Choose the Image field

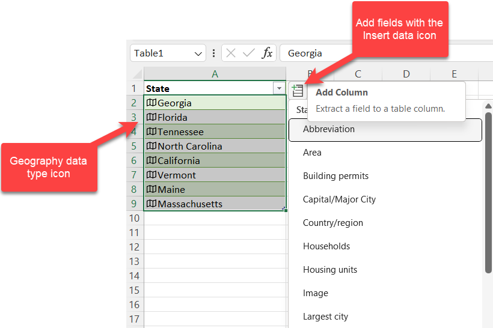click(x=385, y=293)
